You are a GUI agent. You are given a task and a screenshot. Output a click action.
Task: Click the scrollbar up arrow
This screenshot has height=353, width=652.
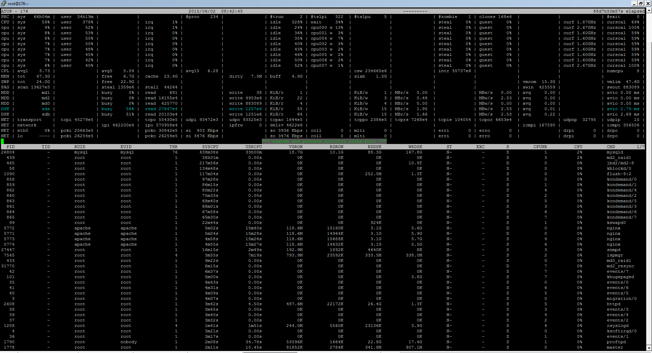pos(649,11)
